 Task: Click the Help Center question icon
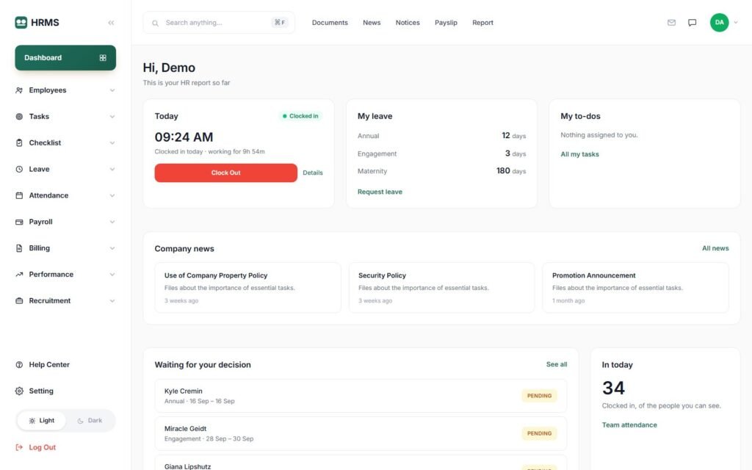[19, 365]
